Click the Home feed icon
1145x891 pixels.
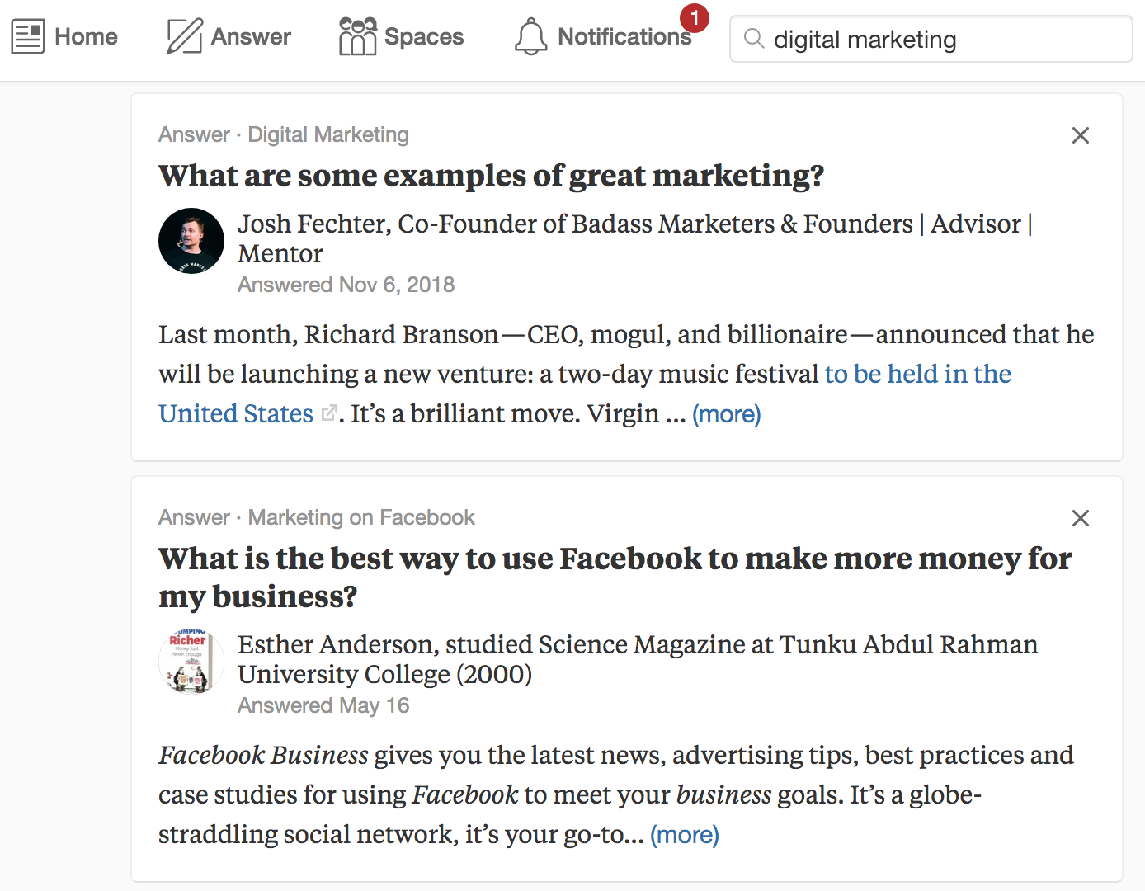tap(28, 37)
